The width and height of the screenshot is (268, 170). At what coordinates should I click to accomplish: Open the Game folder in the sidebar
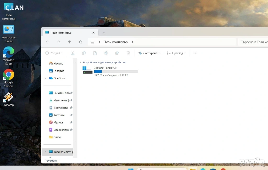click(x=57, y=137)
